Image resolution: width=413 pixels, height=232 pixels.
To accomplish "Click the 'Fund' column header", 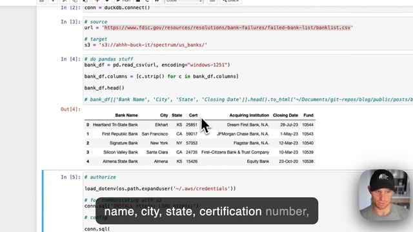I will coord(308,115).
